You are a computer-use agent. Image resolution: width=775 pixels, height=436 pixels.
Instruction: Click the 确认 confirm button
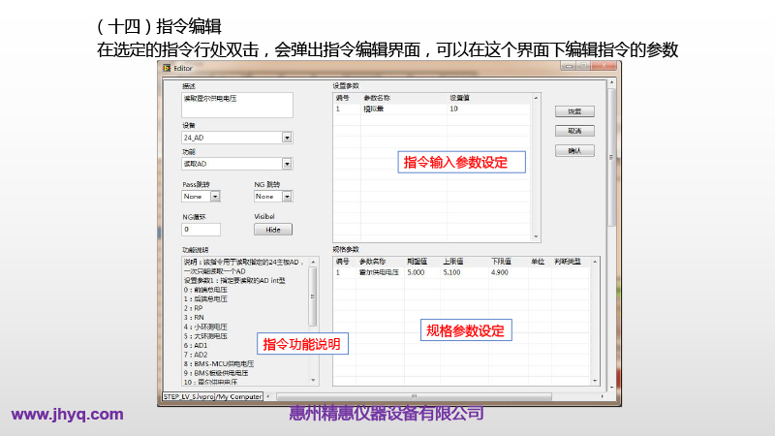574,151
